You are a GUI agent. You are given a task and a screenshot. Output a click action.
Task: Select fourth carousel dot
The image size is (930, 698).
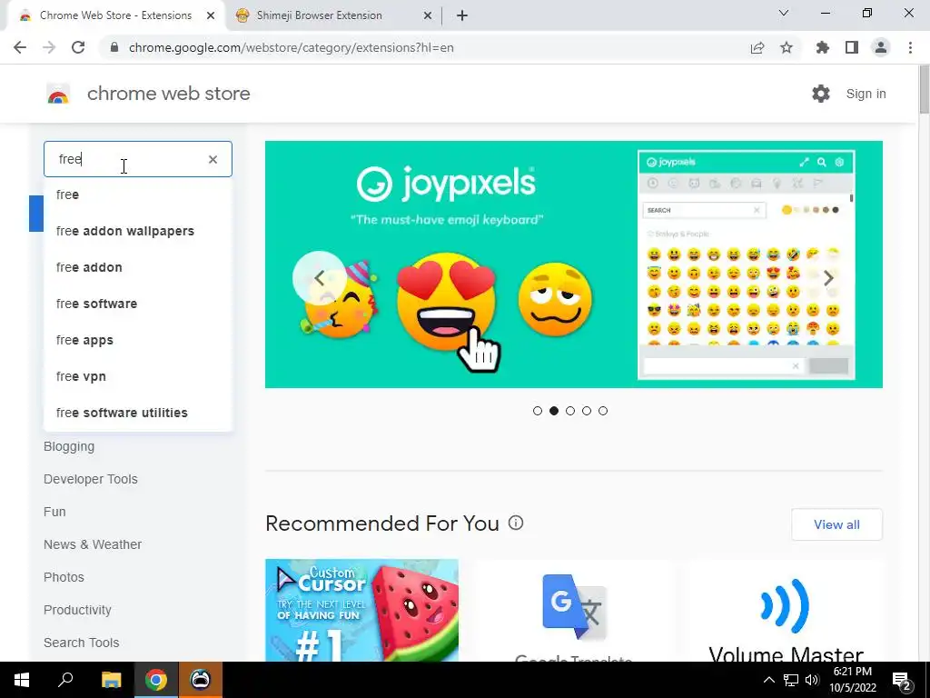click(x=587, y=411)
